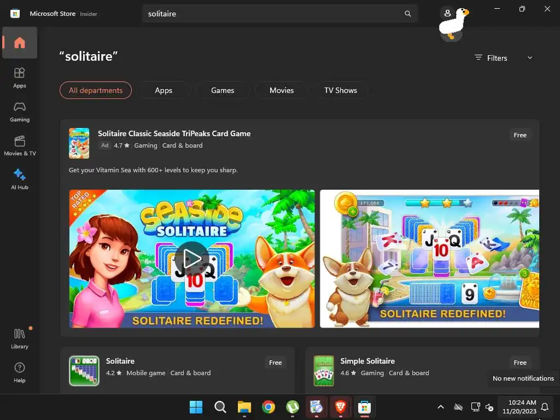Viewport: 560px width, 420px height.
Task: Click Free button for Simple Solitaire
Action: 520,363
